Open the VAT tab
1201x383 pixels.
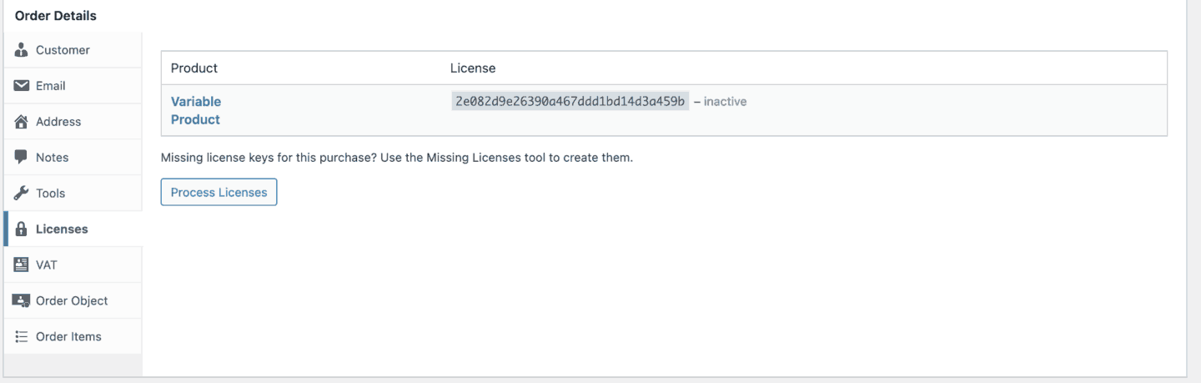click(73, 265)
